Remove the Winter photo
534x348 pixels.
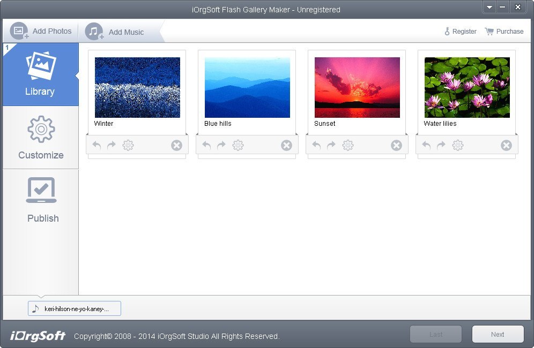click(176, 145)
